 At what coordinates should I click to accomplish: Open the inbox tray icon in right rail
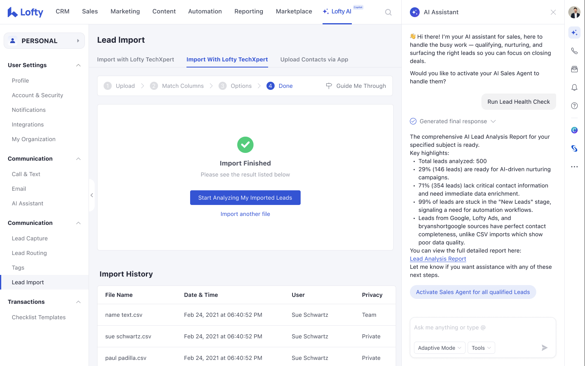(574, 69)
